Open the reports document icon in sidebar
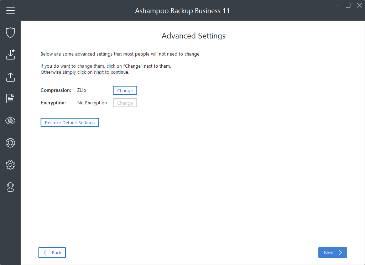Image resolution: width=365 pixels, height=265 pixels. 10,99
